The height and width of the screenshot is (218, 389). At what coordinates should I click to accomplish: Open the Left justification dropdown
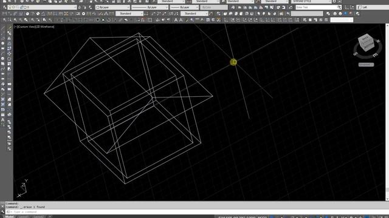373,7
